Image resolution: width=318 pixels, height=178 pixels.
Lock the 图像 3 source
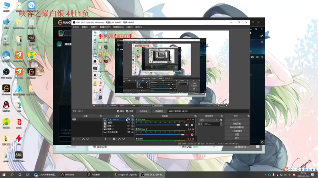pyautogui.click(x=132, y=125)
